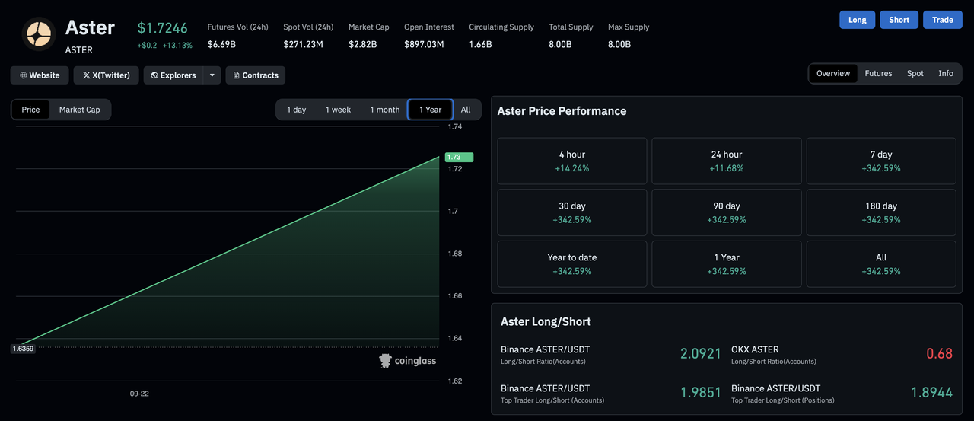Switch chart to Market Cap view
This screenshot has height=421, width=974.
(x=80, y=110)
